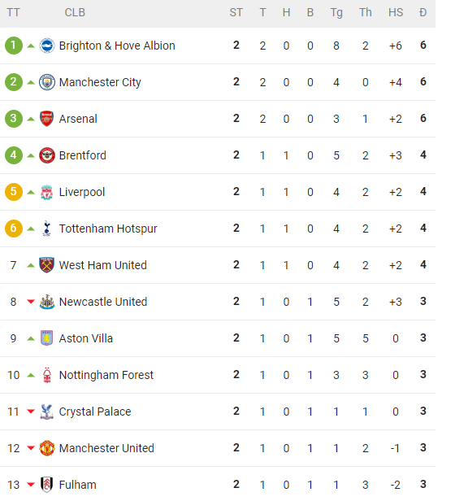451x501 pixels.
Task: Click Newcastle's red down arrow indicator
Action: [x=31, y=301]
